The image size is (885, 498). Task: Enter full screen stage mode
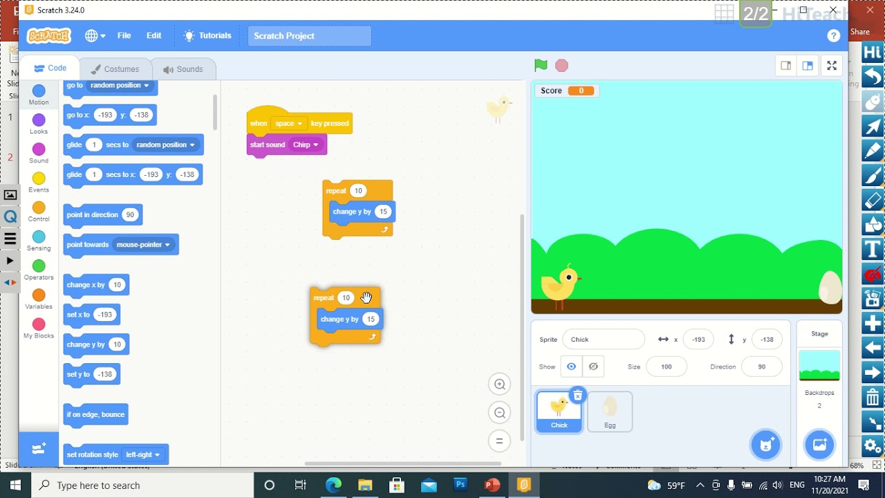pyautogui.click(x=832, y=66)
